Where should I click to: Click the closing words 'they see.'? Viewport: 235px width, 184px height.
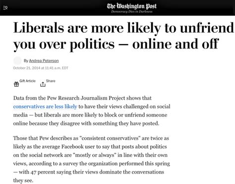pos(23,181)
